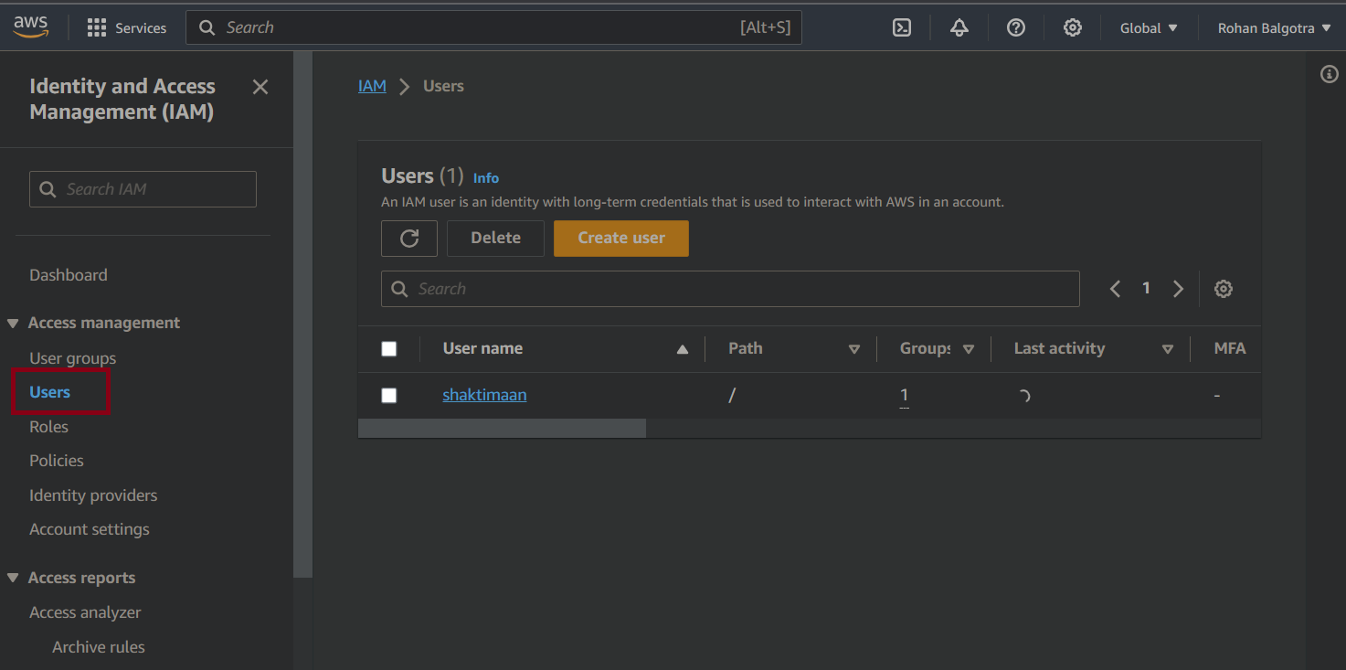This screenshot has width=1346, height=670.
Task: Click the refresh users button
Action: point(409,239)
